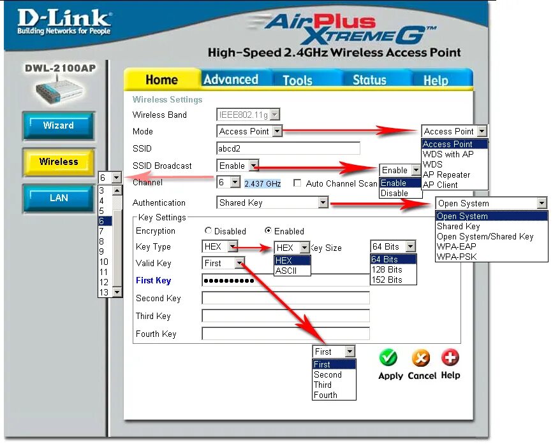Open the Valid Key dropdown in the form
This screenshot has width=560, height=447.
(223, 263)
